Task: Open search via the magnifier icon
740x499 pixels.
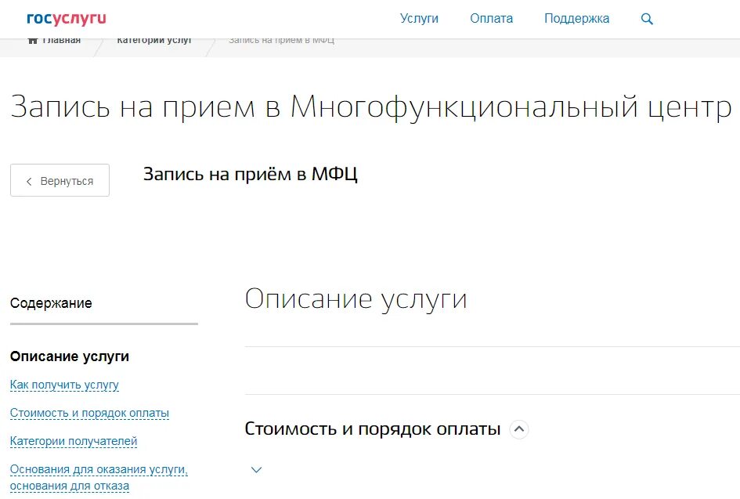Action: click(x=646, y=18)
